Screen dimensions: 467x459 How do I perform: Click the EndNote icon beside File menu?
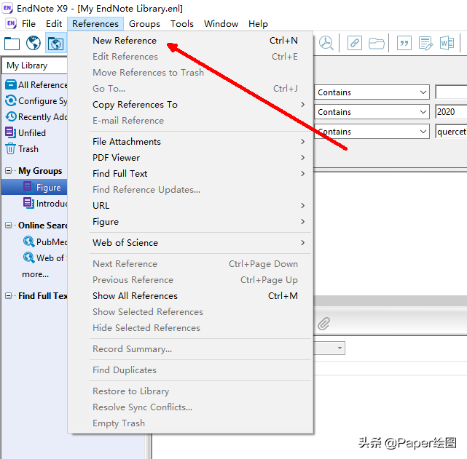click(x=11, y=23)
